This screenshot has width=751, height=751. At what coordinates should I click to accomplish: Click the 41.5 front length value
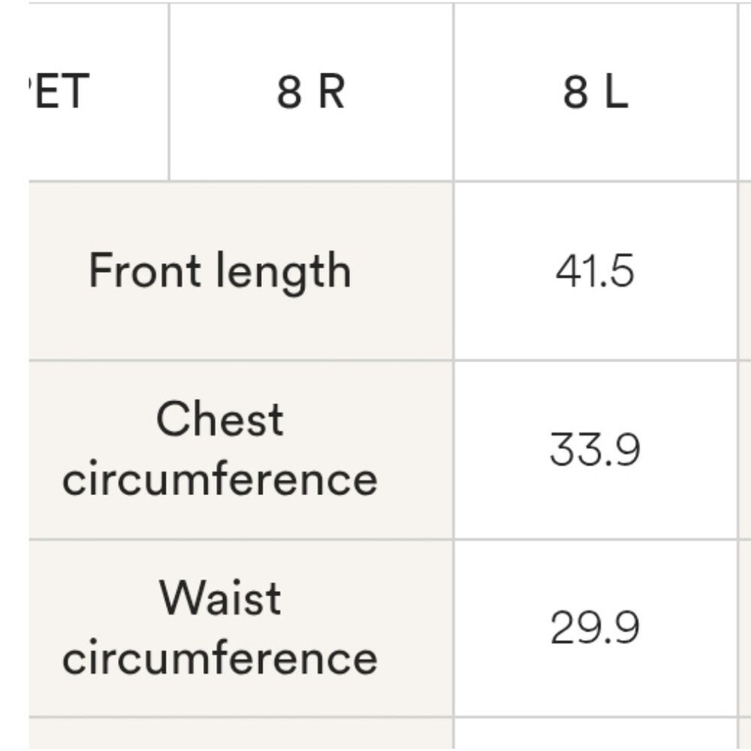[596, 271]
